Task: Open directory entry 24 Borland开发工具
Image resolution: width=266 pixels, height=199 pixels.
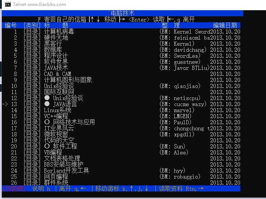Action: click(x=66, y=171)
